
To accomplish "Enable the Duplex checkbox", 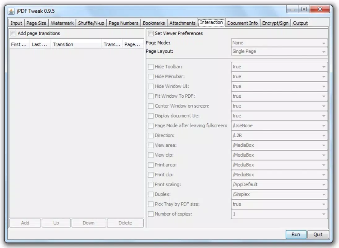I will (151, 194).
